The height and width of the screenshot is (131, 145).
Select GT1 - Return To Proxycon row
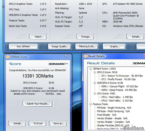(x=122, y=76)
